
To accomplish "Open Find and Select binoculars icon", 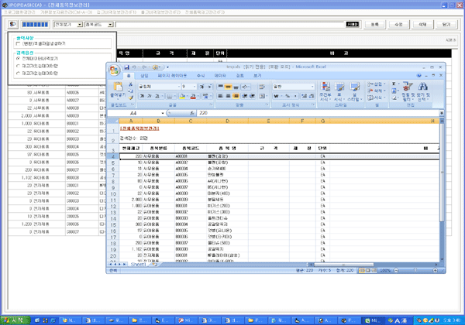I will click(x=423, y=91).
